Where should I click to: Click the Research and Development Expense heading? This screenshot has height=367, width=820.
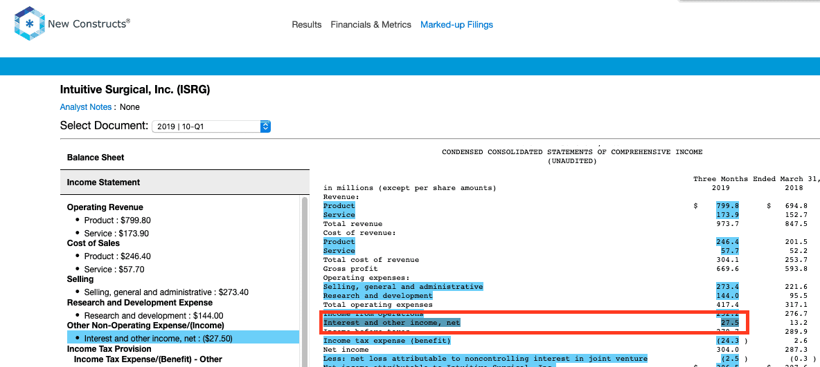point(140,302)
